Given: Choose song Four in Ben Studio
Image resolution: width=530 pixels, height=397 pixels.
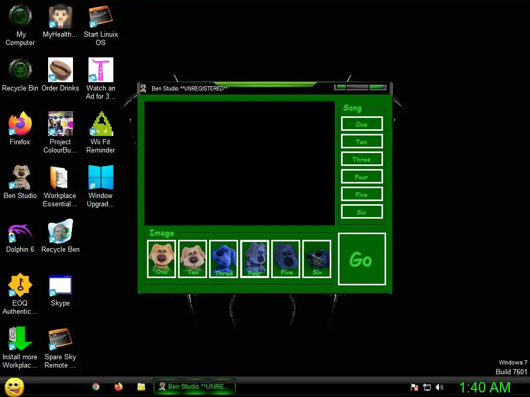Looking at the screenshot, I should tap(362, 177).
